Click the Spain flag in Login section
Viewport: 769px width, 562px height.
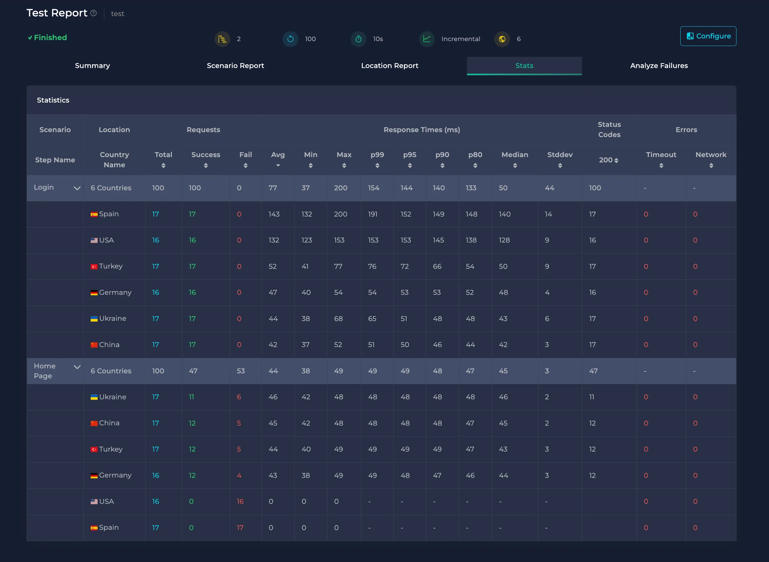click(x=94, y=214)
